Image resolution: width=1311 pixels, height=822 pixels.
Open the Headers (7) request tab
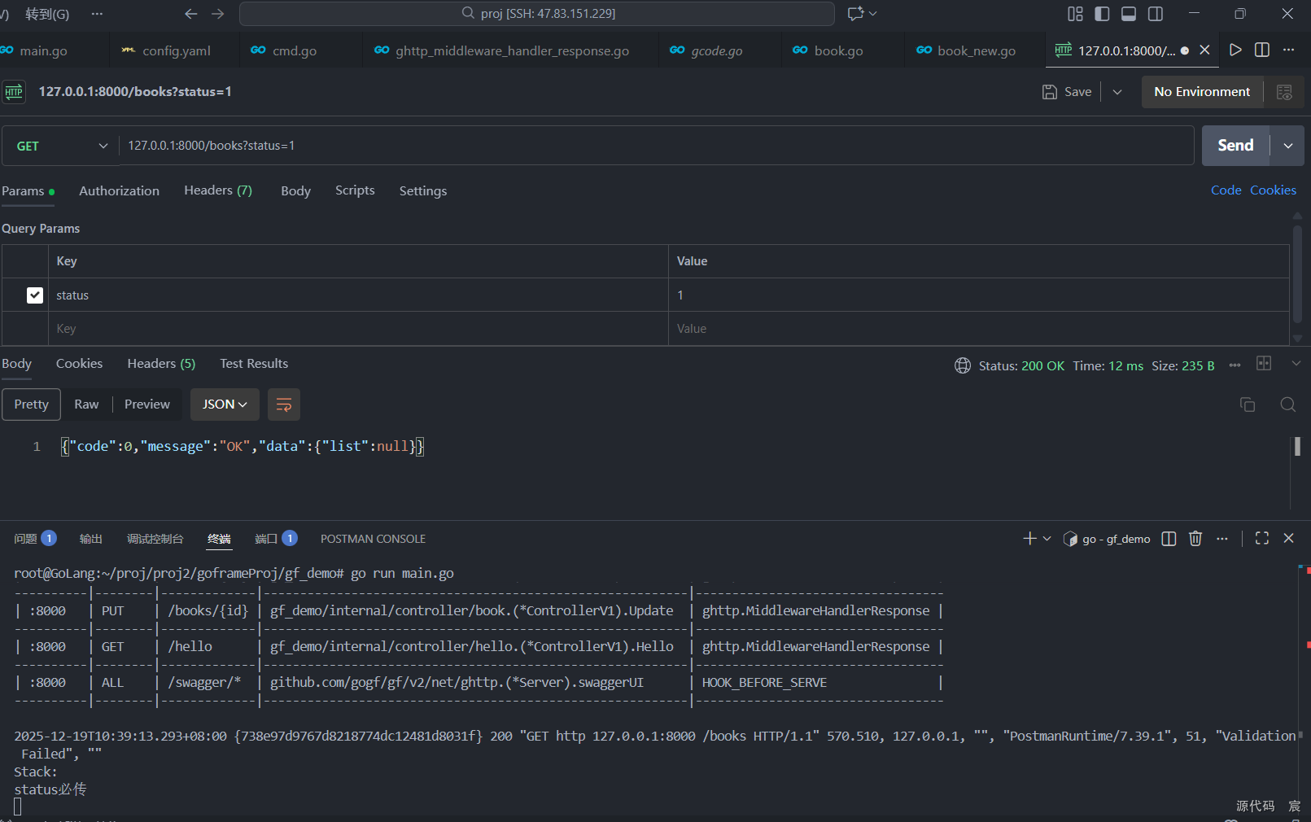click(x=218, y=190)
